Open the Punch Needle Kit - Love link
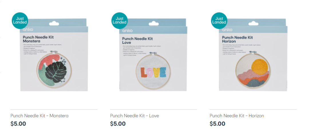The image size is (309, 135). pos(134,116)
